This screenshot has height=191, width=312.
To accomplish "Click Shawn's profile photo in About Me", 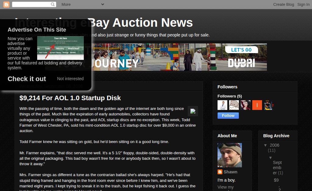I will 230,155.
